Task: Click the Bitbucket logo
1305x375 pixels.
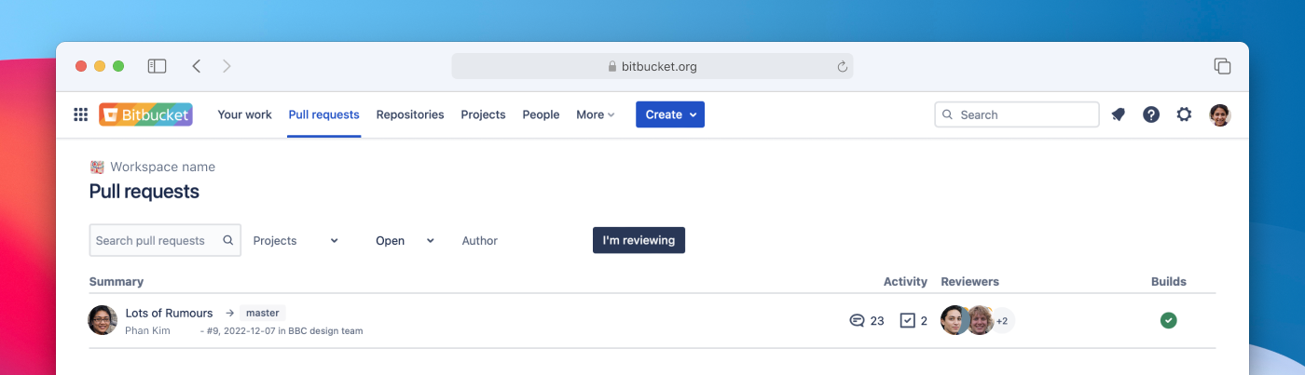Action: tap(145, 114)
